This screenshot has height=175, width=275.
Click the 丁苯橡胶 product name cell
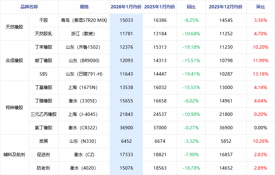pyautogui.click(x=44, y=47)
